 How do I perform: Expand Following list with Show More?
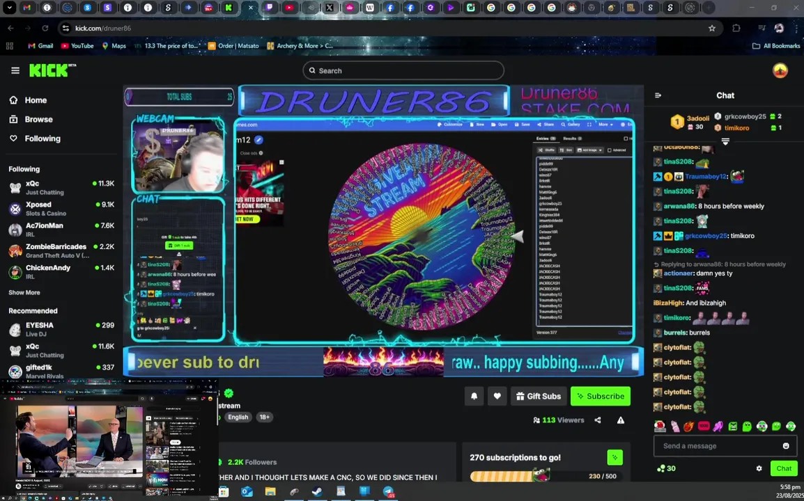click(x=24, y=292)
